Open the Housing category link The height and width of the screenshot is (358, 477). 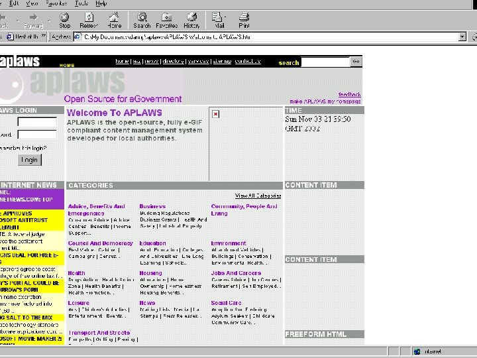point(150,273)
